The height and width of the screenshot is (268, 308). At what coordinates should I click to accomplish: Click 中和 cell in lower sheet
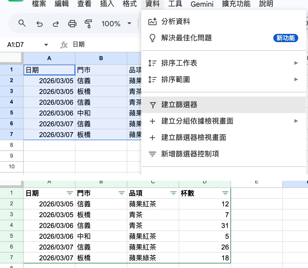(x=101, y=236)
